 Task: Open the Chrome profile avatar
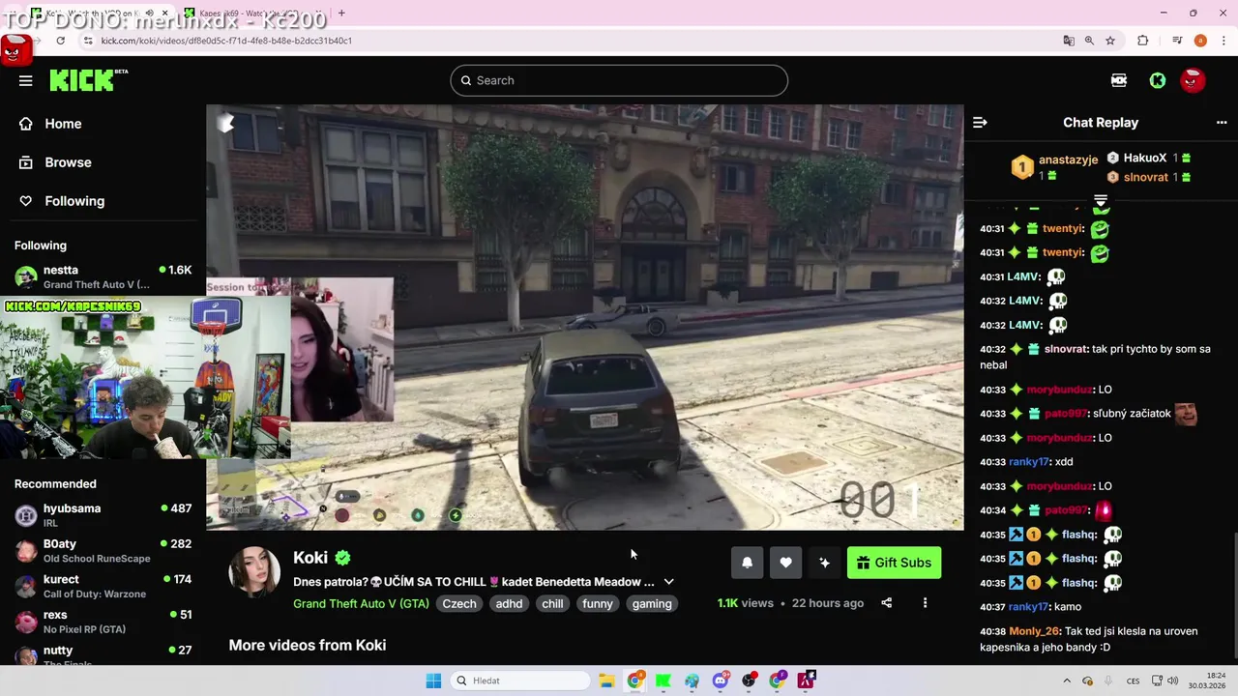[1200, 41]
